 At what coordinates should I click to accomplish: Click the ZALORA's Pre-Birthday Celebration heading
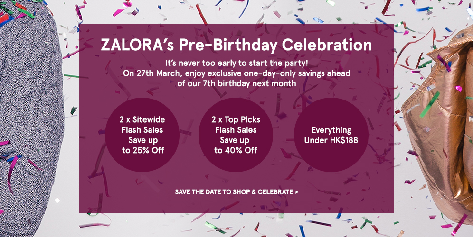coord(236,45)
